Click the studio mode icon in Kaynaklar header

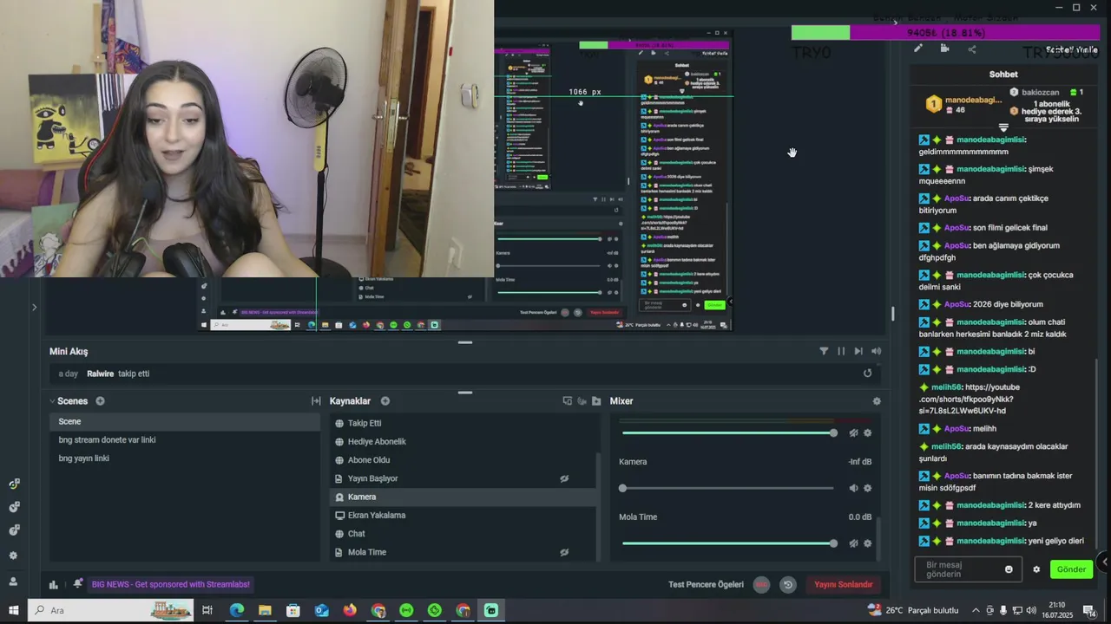[568, 401]
